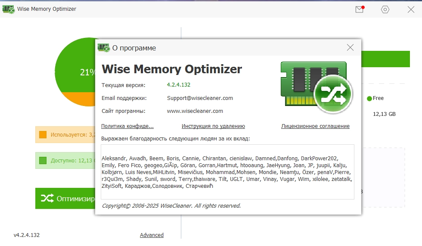
Task: Open the uninstall instructions link
Action: (213, 126)
